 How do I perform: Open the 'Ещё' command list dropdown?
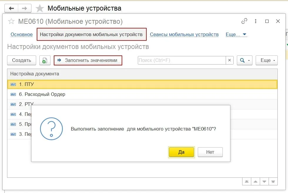[266, 60]
